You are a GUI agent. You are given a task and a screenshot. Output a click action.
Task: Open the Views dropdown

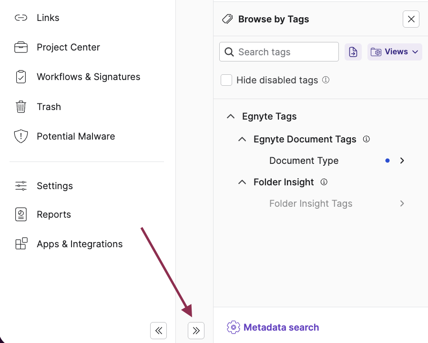pyautogui.click(x=395, y=51)
